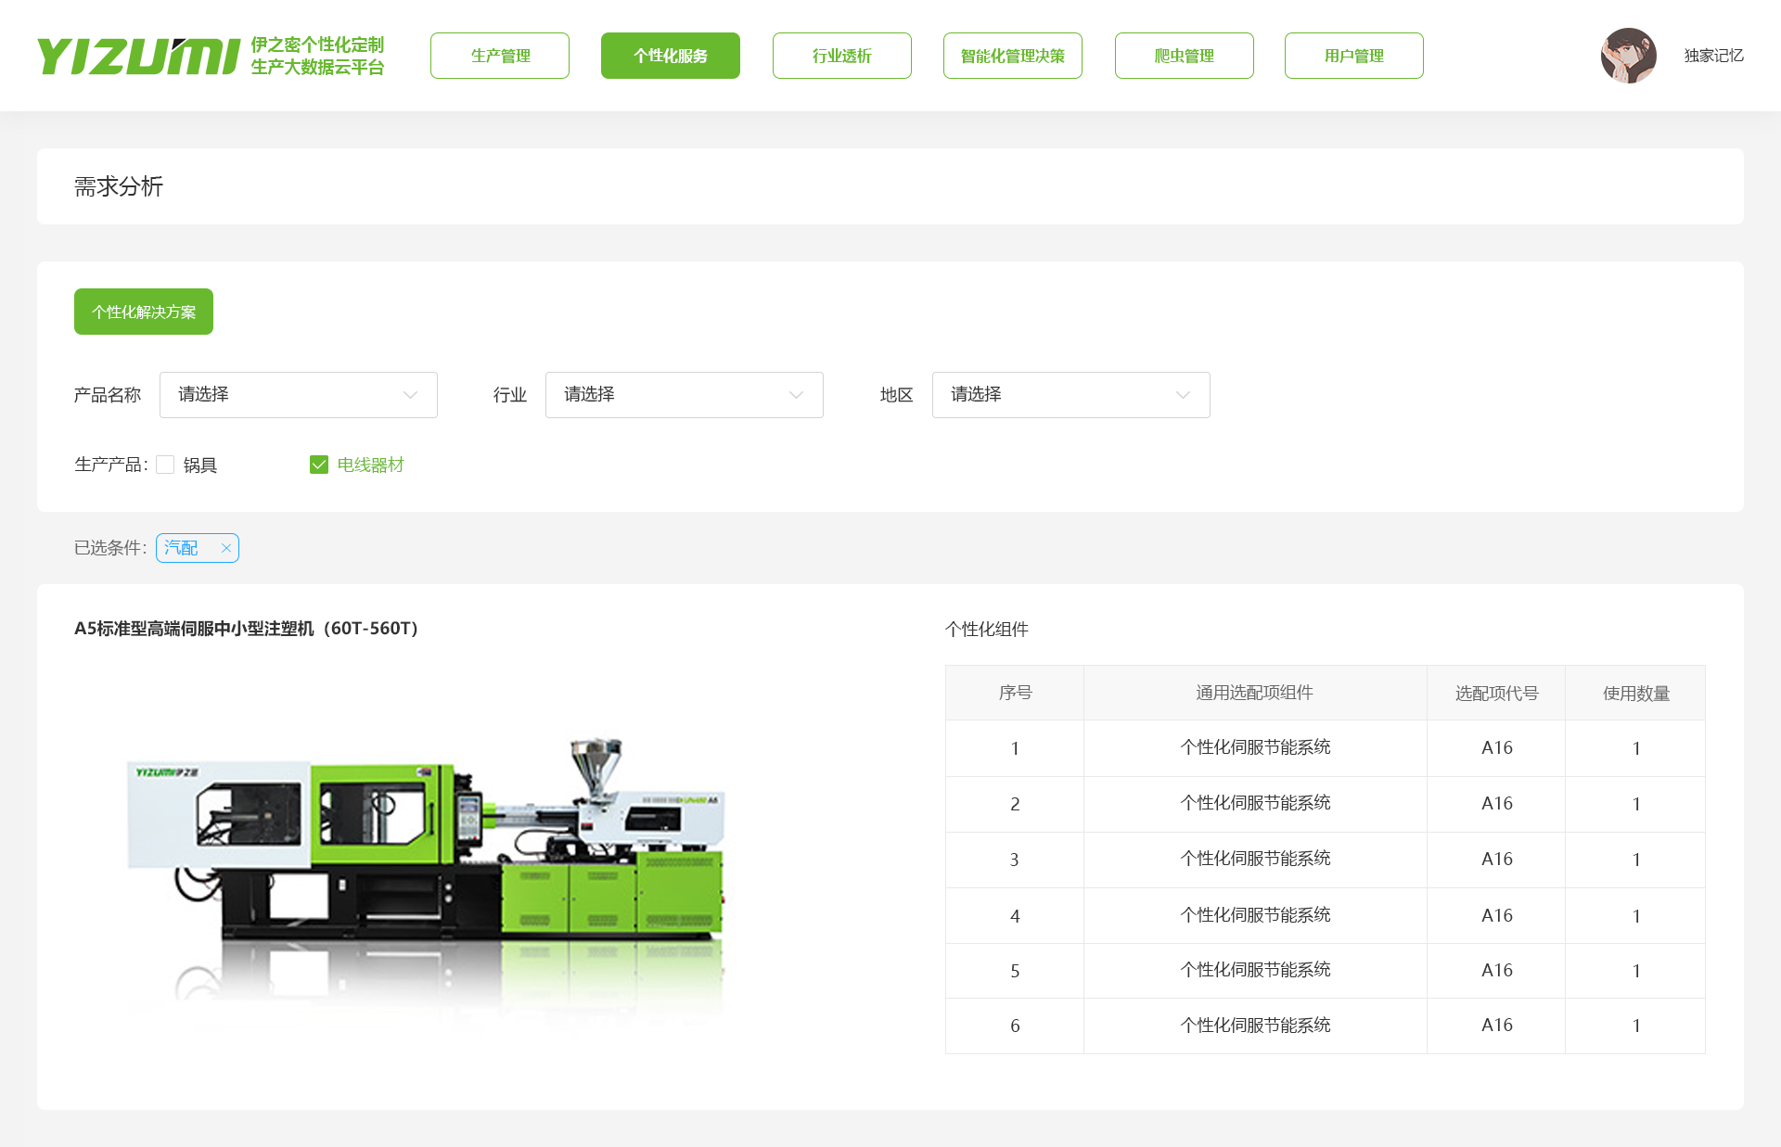Select component name in table row 5
This screenshot has width=1781, height=1147.
point(1255,970)
